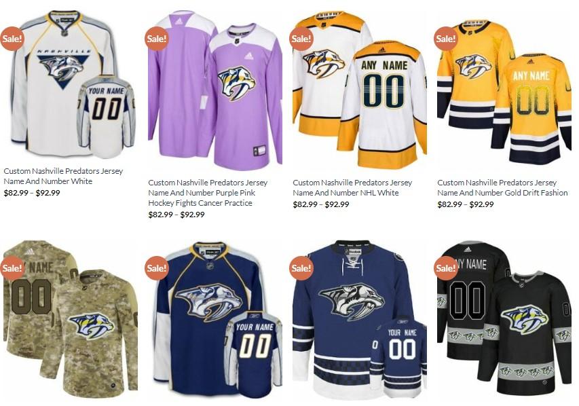Screen dimensions: 579x406
Task: Click the Sale badge on camo jersey
Action: 12,267
